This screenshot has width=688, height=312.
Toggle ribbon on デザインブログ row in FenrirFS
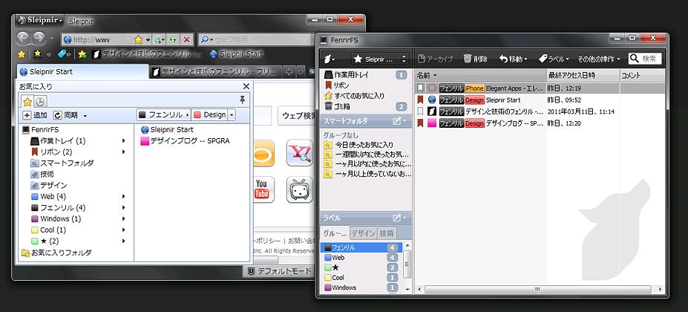[420, 123]
